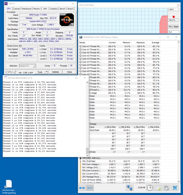Click the Minimum column header
This screenshot has height=195, width=183.
[124, 42]
